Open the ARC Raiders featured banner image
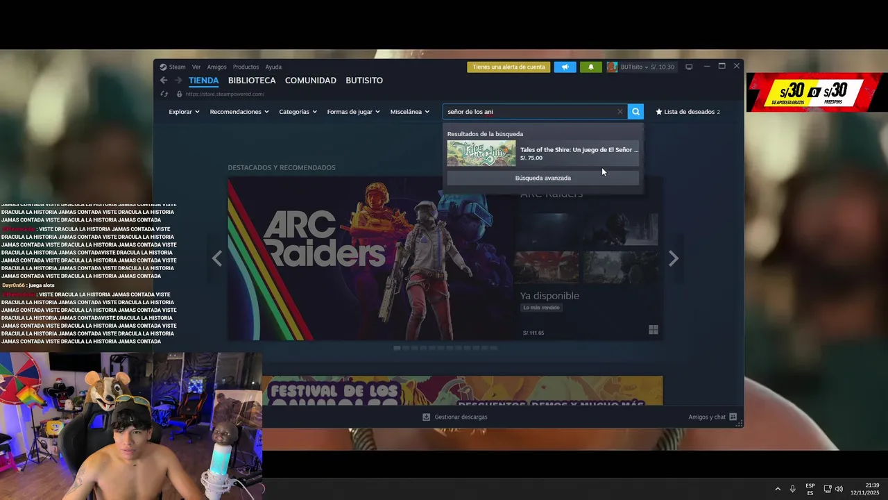 370,259
